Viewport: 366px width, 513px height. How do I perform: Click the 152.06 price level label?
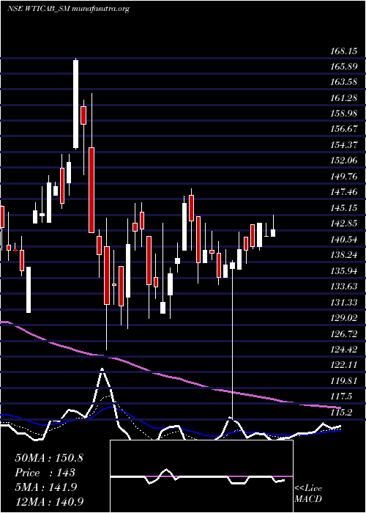(x=343, y=161)
